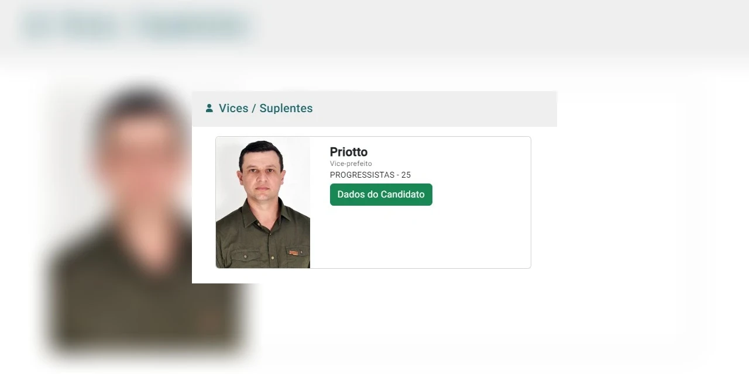Click the word Vices in the heading
The image size is (749, 374).
tap(233, 108)
